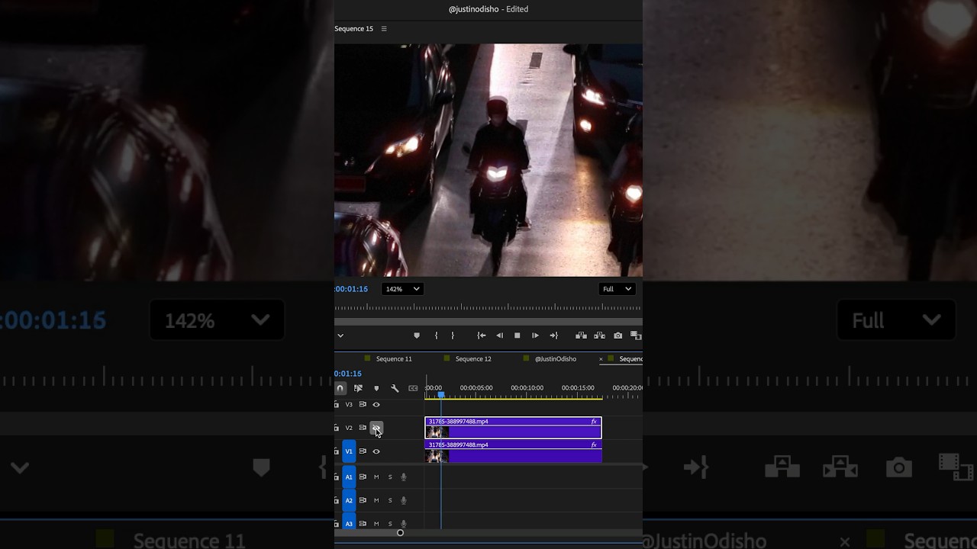The width and height of the screenshot is (977, 549).
Task: Select the clip on track V1
Action: [x=514, y=451]
